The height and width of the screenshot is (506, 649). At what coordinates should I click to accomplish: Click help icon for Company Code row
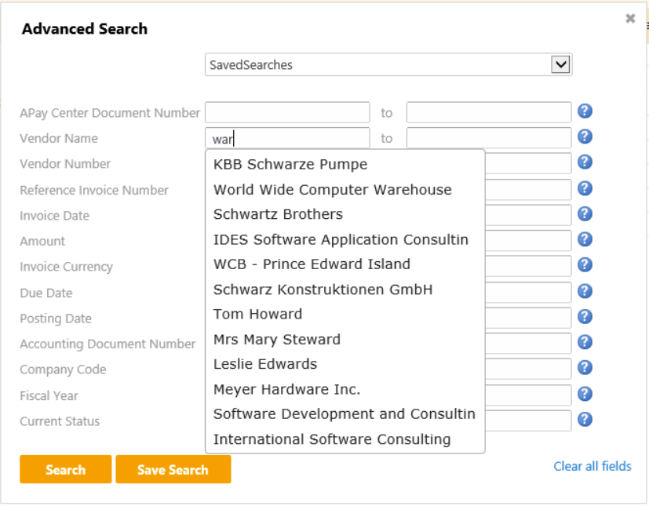[x=585, y=368]
